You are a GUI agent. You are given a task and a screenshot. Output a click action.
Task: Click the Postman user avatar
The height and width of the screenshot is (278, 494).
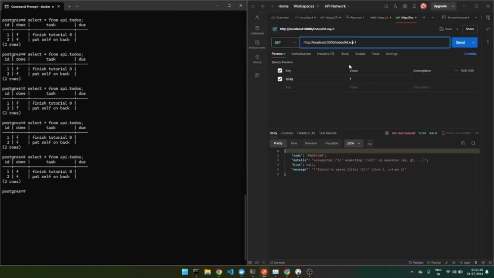[423, 6]
